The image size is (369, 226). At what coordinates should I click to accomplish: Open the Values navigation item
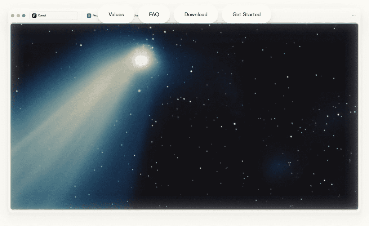116,14
